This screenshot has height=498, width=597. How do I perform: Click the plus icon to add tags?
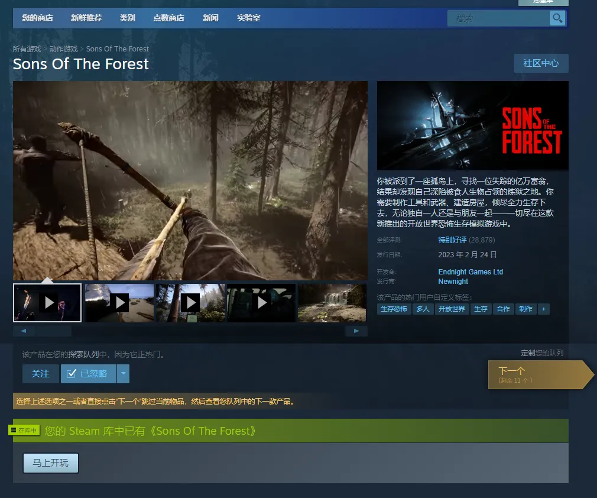tap(544, 309)
